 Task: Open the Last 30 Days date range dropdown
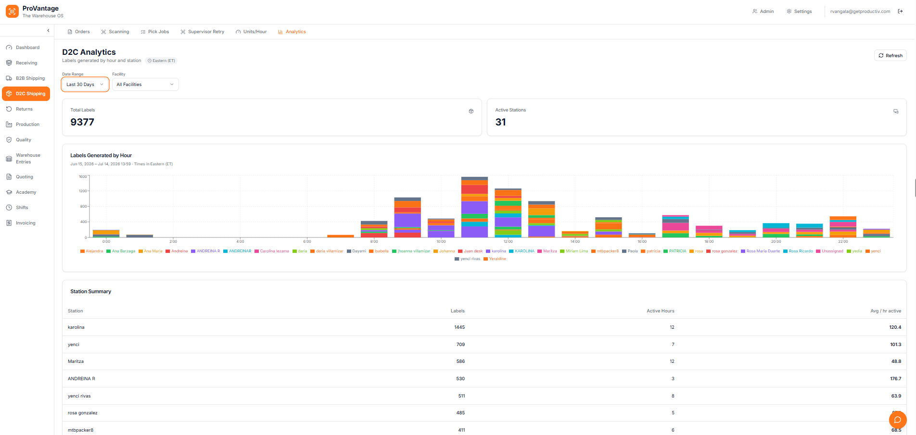click(85, 85)
